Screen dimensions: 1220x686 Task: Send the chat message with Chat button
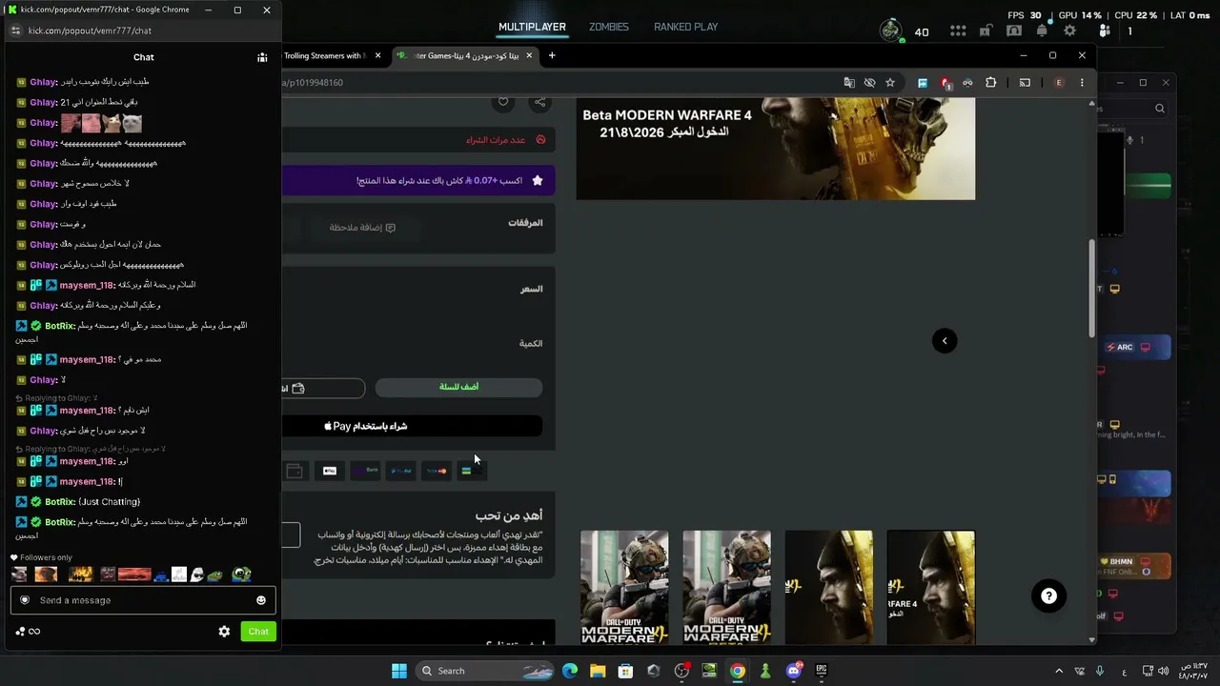coord(258,632)
